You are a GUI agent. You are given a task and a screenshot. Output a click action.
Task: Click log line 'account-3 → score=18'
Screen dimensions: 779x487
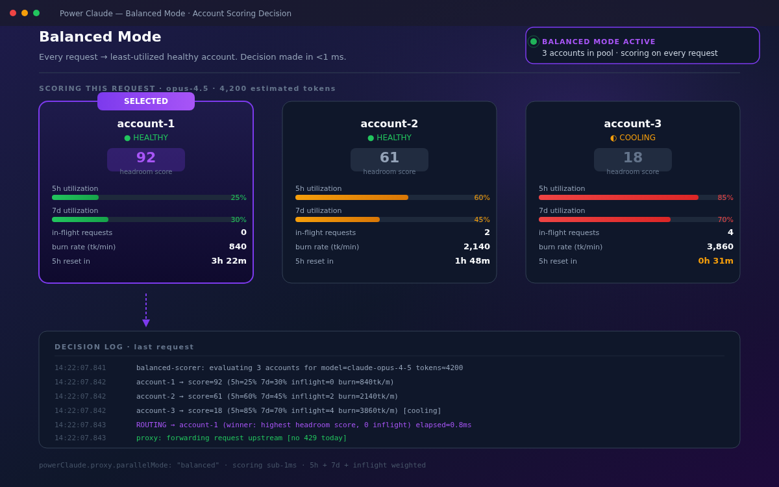pos(288,410)
